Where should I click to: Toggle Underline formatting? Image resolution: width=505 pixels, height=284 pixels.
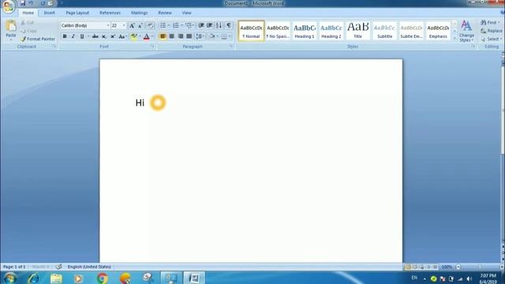pos(82,36)
